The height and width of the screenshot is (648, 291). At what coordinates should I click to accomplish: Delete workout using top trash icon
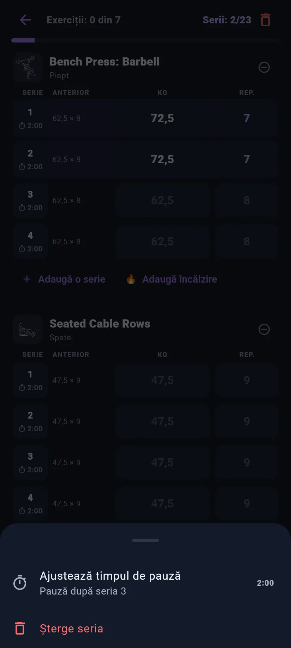pos(266,20)
